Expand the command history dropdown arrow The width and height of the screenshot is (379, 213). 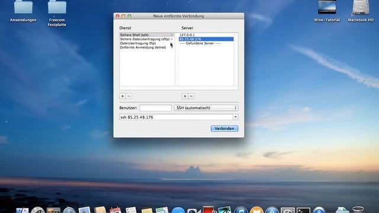click(236, 117)
